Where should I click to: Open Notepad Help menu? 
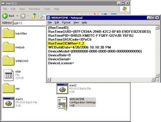point(85,22)
